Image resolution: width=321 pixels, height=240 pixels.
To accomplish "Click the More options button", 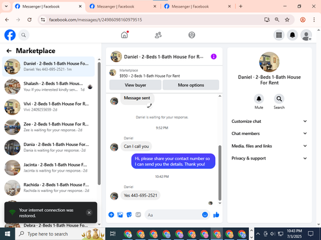I will click(x=191, y=85).
